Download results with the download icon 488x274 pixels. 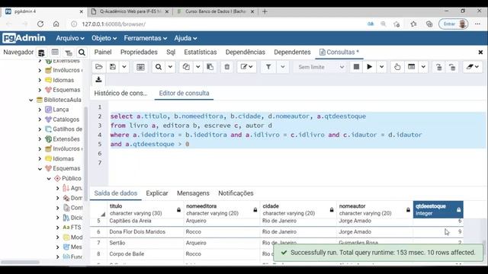(98, 79)
